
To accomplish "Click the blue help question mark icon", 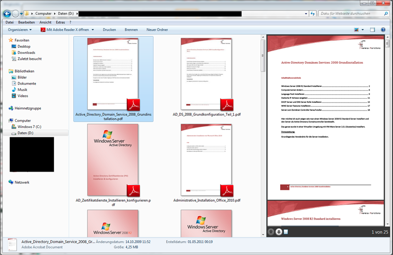I will coord(383,30).
